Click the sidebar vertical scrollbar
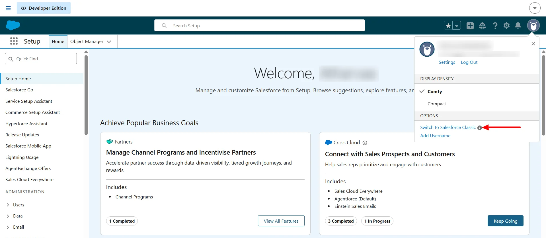This screenshot has width=546, height=238. pos(86,95)
